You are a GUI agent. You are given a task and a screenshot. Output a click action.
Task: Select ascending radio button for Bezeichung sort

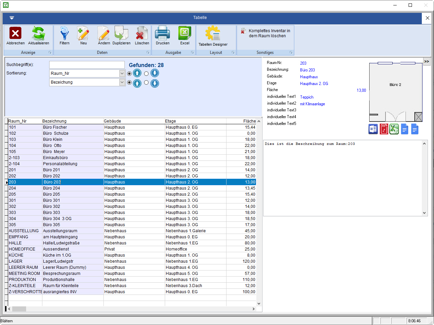click(x=129, y=82)
